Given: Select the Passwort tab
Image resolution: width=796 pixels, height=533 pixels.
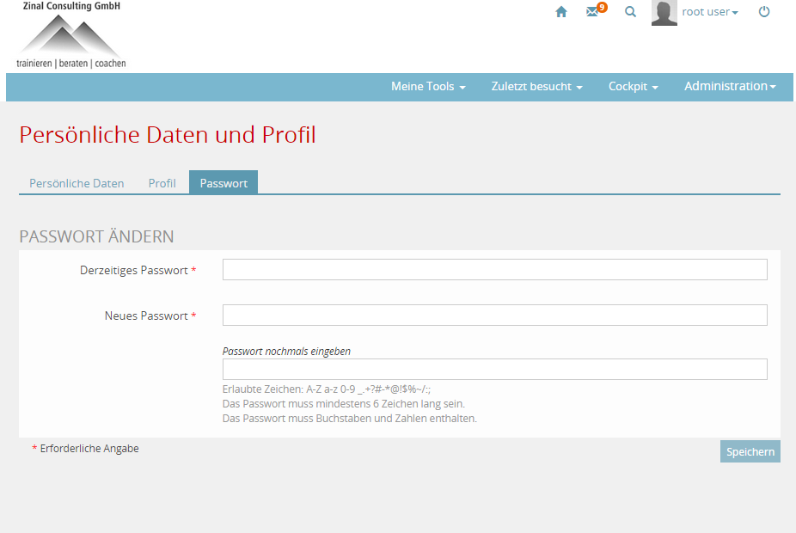Looking at the screenshot, I should (223, 183).
